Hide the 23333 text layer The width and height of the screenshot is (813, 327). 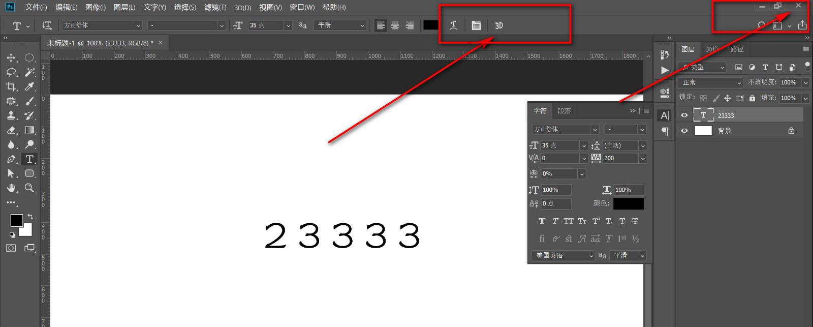[684, 115]
